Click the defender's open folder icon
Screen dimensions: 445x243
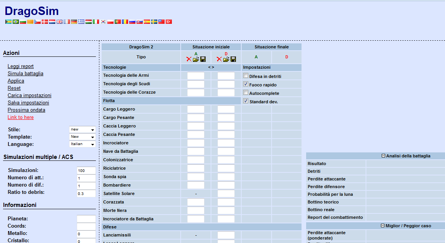(x=226, y=60)
